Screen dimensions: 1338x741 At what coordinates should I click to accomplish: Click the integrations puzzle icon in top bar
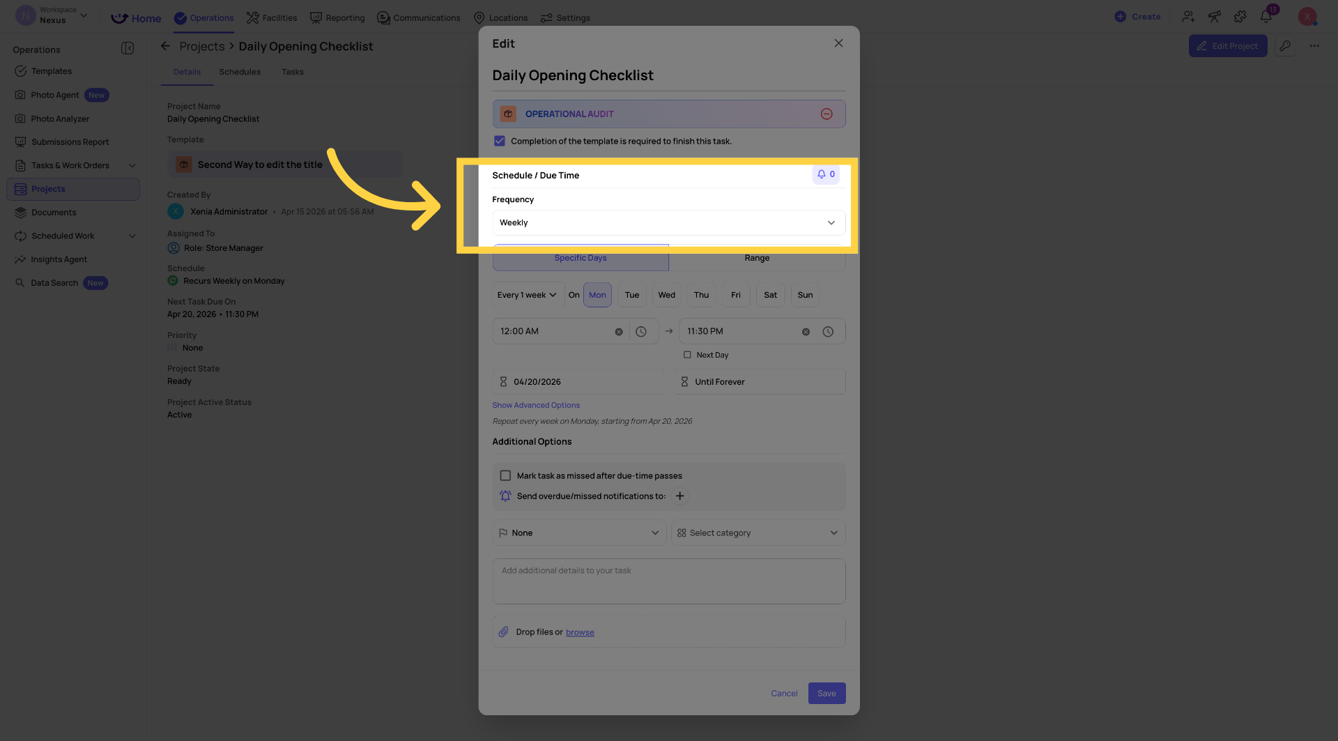(1240, 17)
